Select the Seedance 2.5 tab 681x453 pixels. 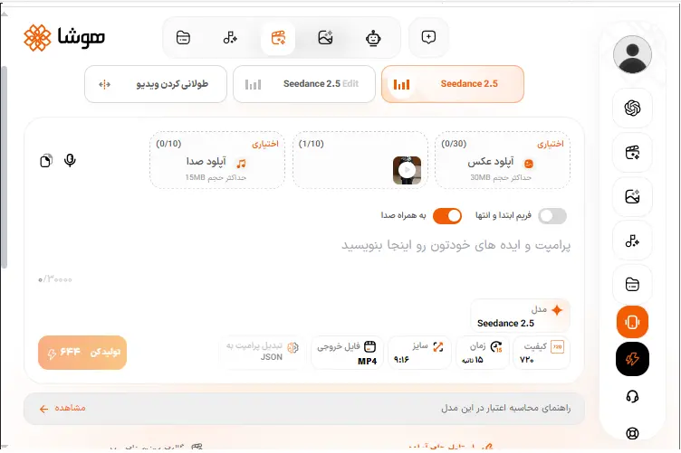pyautogui.click(x=453, y=84)
